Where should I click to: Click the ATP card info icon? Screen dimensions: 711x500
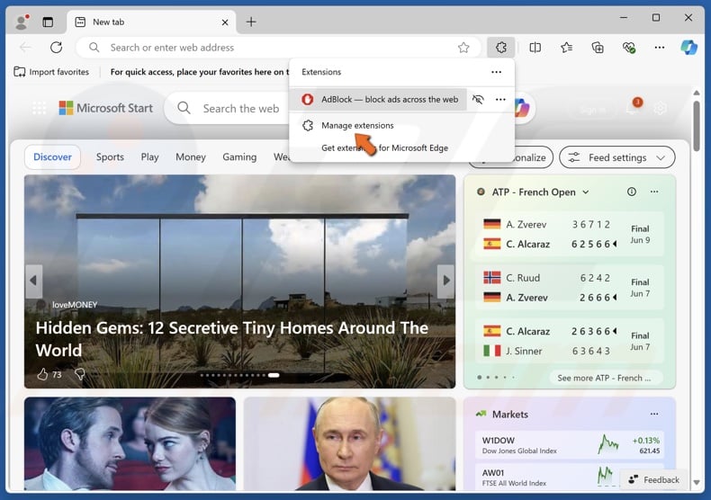pos(631,192)
